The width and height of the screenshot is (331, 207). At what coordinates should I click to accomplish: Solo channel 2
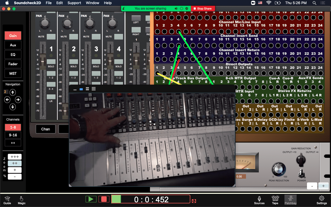coord(73,61)
